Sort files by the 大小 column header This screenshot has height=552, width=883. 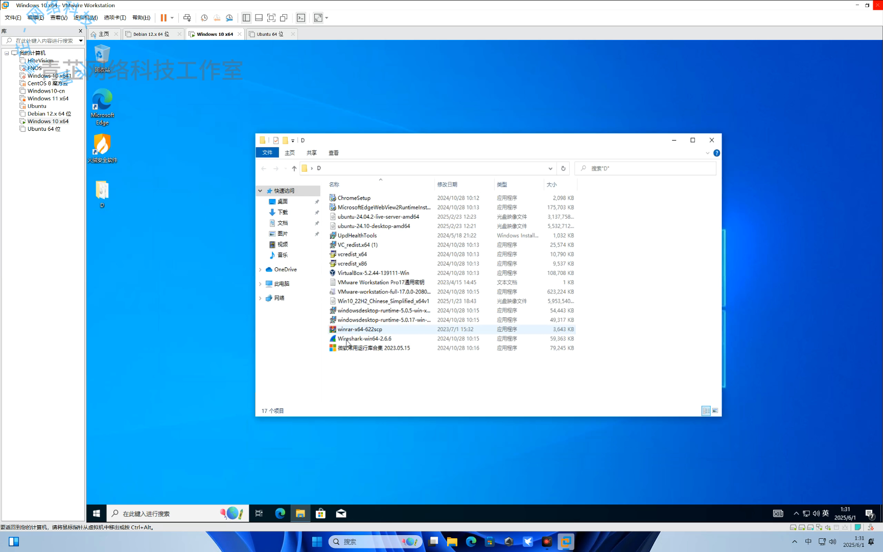pyautogui.click(x=560, y=185)
